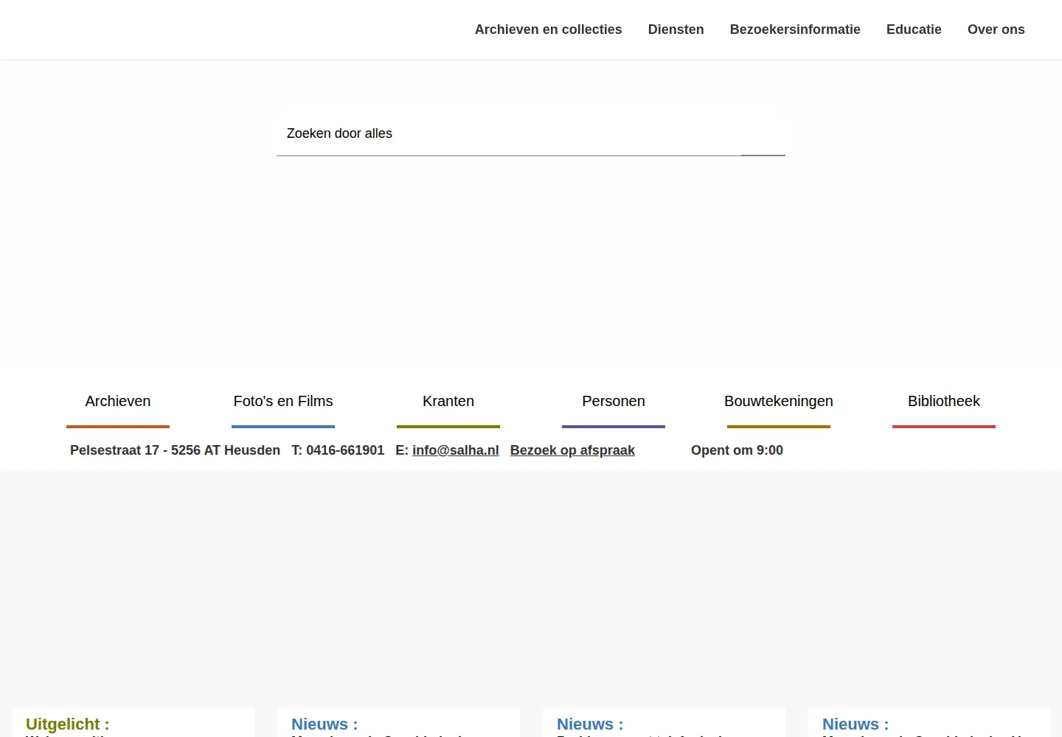Click the phone number 0416-661901
The height and width of the screenshot is (737, 1062).
345,450
